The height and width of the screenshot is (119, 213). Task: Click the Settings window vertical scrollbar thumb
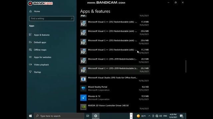(186, 66)
